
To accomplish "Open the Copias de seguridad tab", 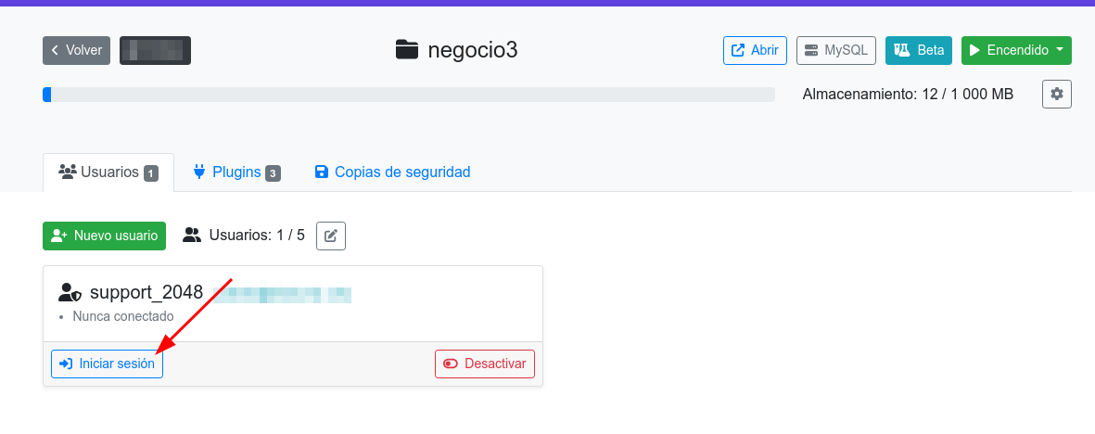I will pos(392,172).
